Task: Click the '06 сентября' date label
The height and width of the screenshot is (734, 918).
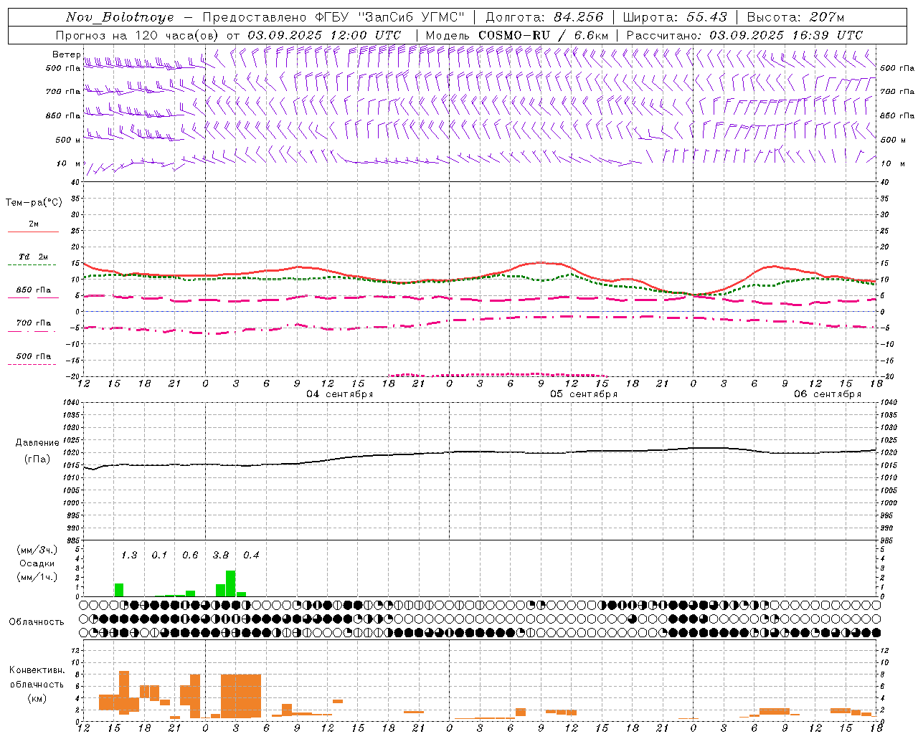Action: pos(828,394)
